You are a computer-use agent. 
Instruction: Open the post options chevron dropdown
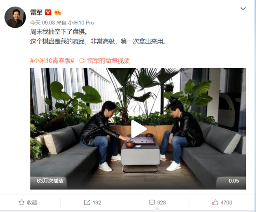tap(243, 9)
